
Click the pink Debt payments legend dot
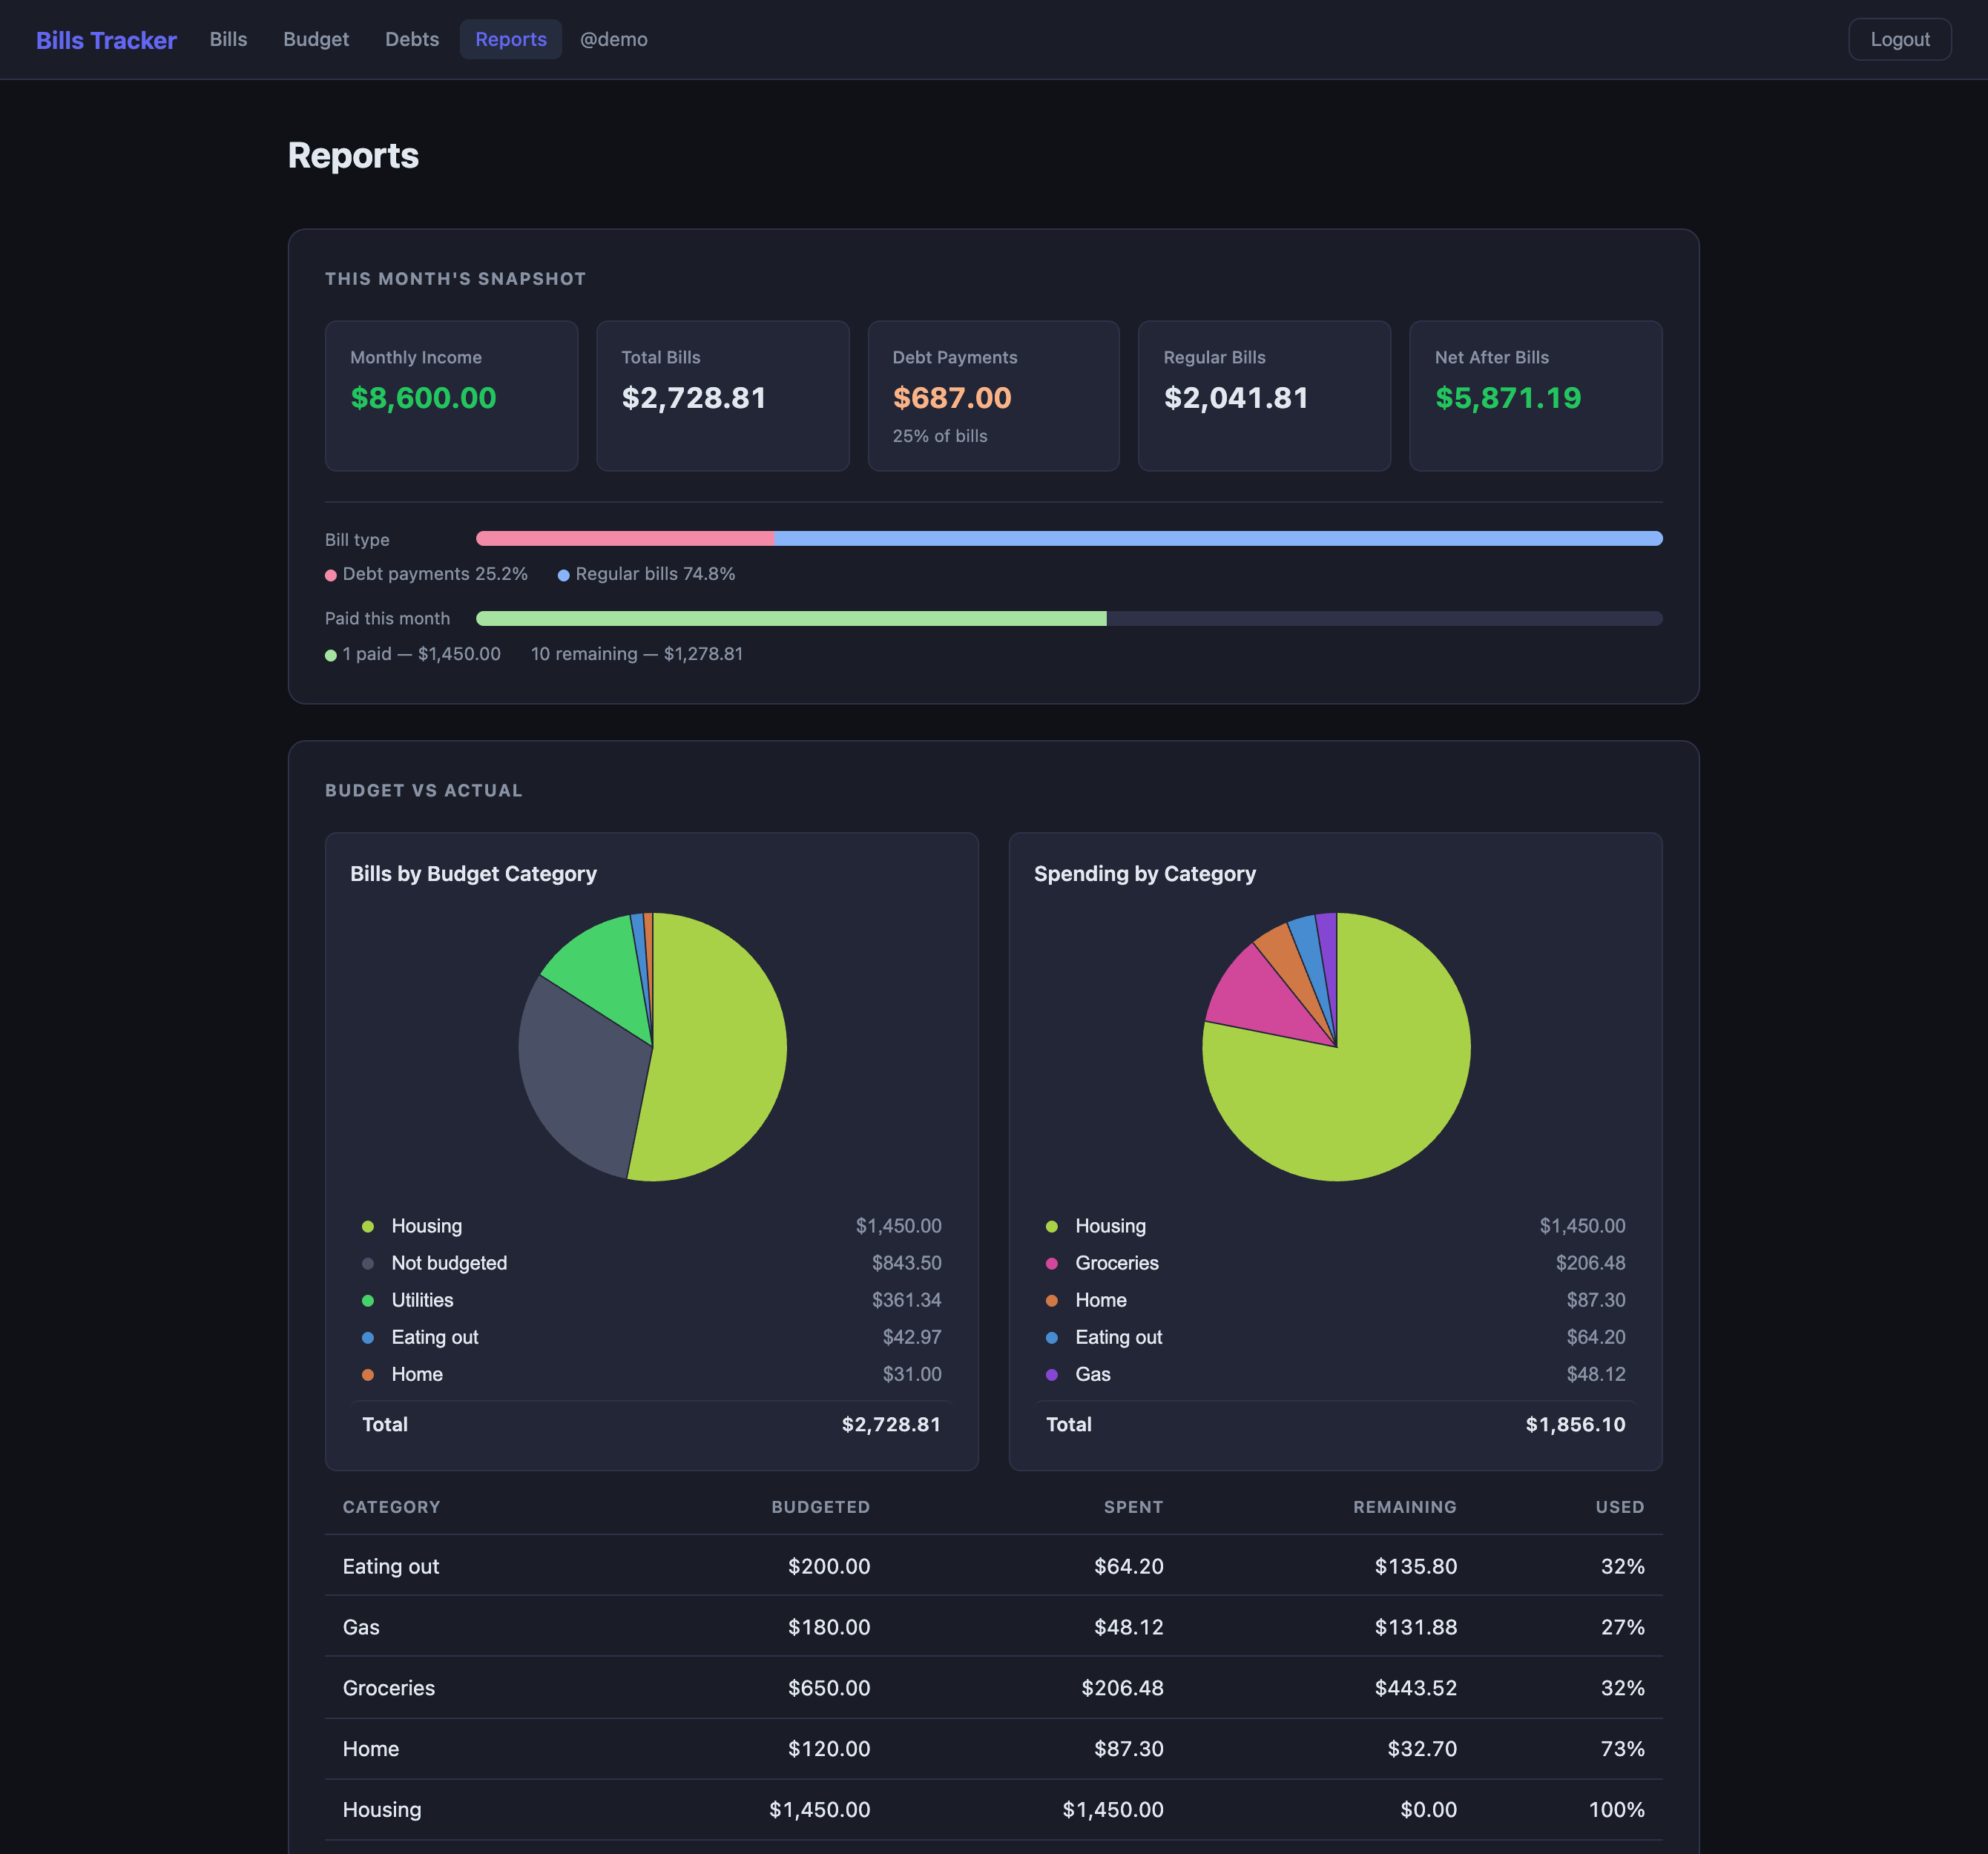(x=331, y=575)
